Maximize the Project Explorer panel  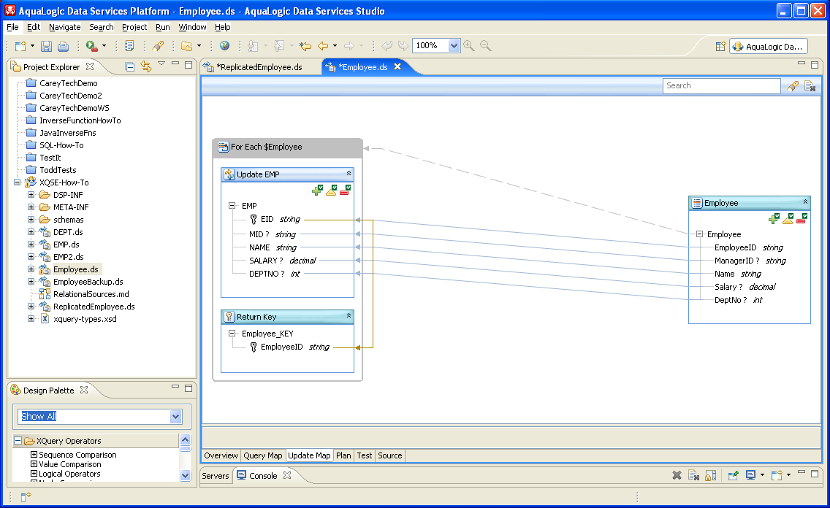189,66
